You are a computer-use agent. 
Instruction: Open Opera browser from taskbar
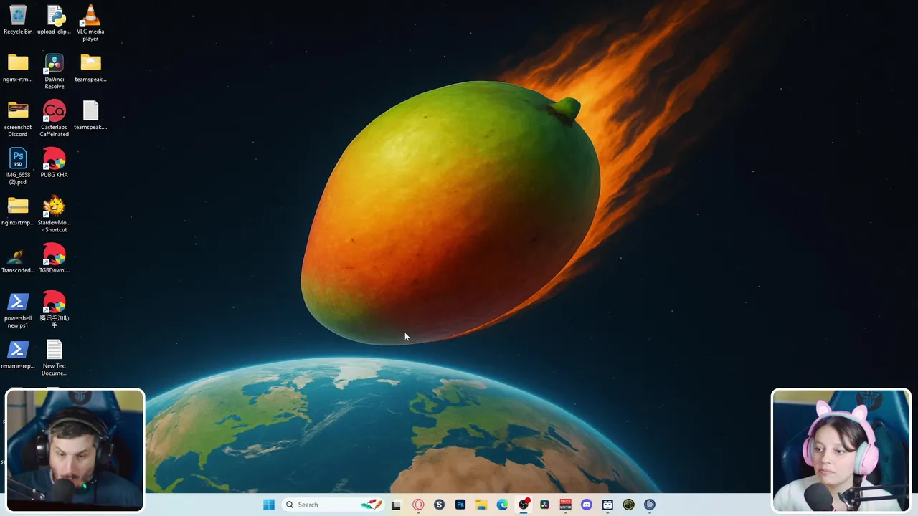coord(418,505)
